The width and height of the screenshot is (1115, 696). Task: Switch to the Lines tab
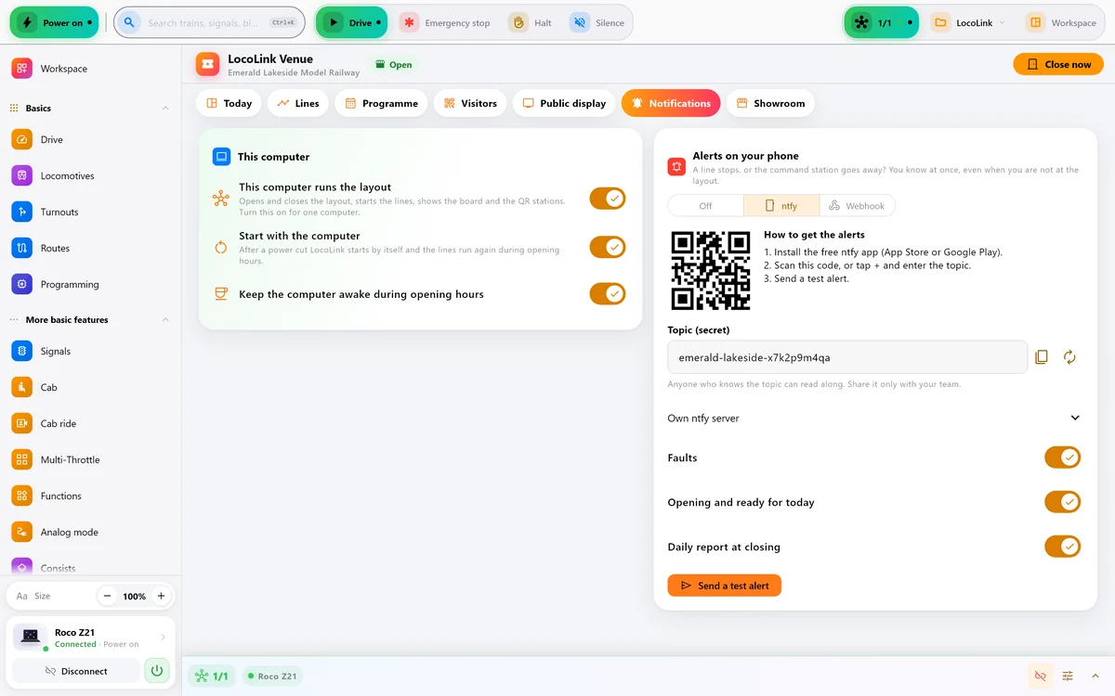[297, 103]
